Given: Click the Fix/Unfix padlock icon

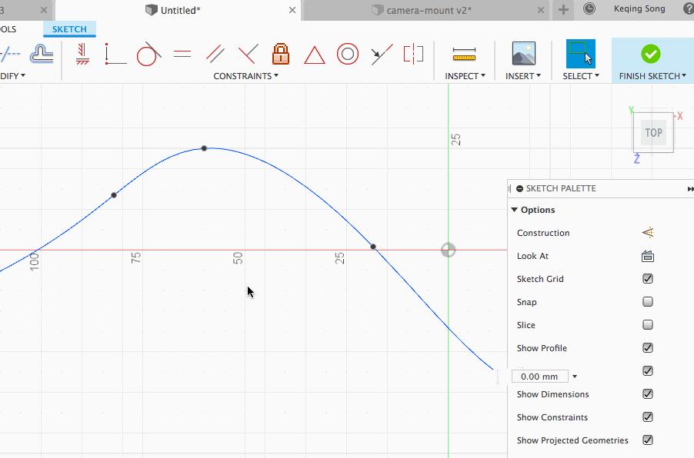Looking at the screenshot, I should 281,54.
